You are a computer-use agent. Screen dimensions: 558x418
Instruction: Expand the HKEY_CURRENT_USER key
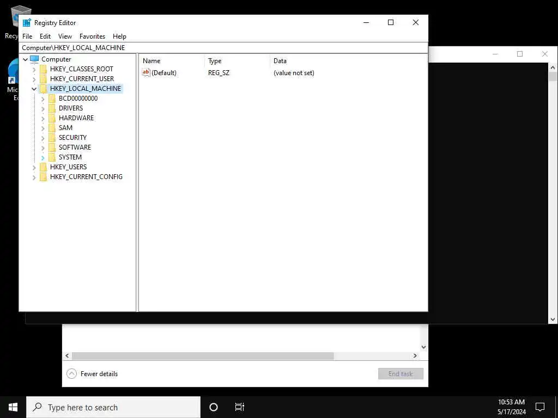34,79
